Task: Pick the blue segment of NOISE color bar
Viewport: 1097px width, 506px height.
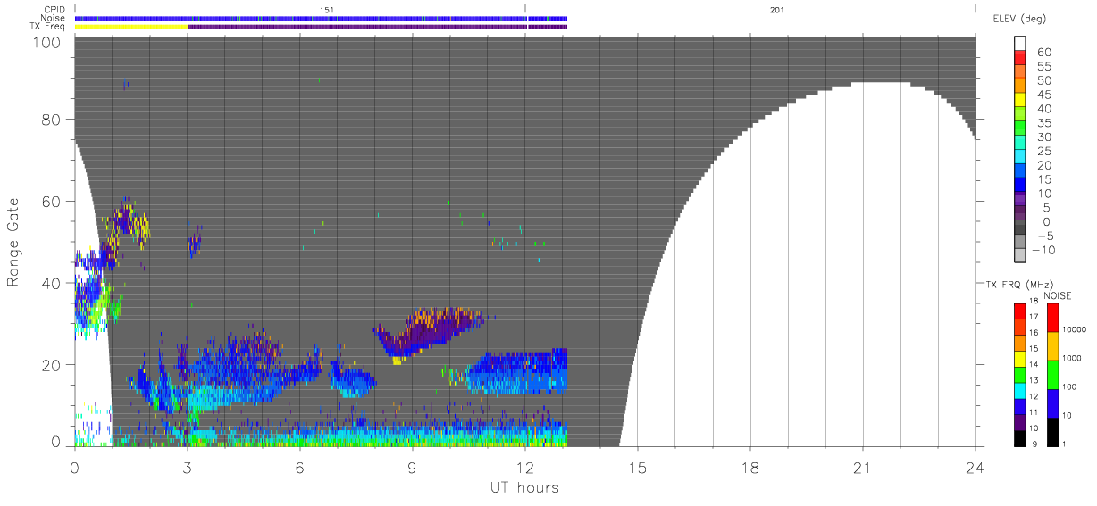Action: (x=1053, y=403)
